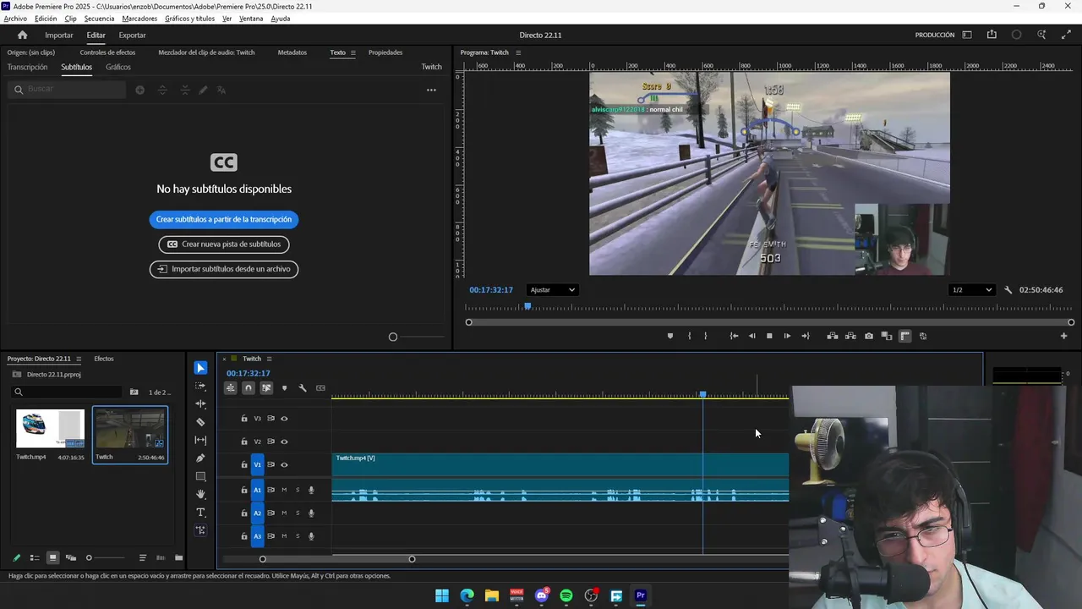Open the Secuencia menu

click(x=99, y=19)
